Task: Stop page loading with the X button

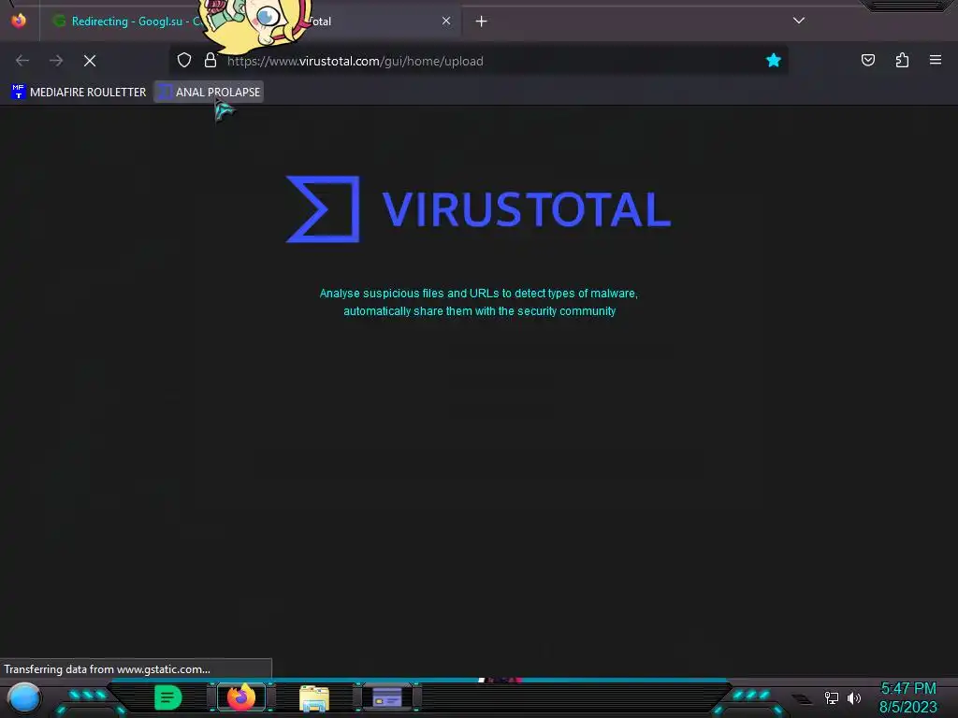Action: [90, 61]
